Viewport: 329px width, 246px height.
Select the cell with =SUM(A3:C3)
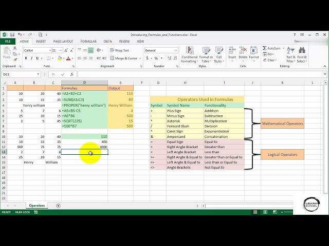[x=84, y=99]
